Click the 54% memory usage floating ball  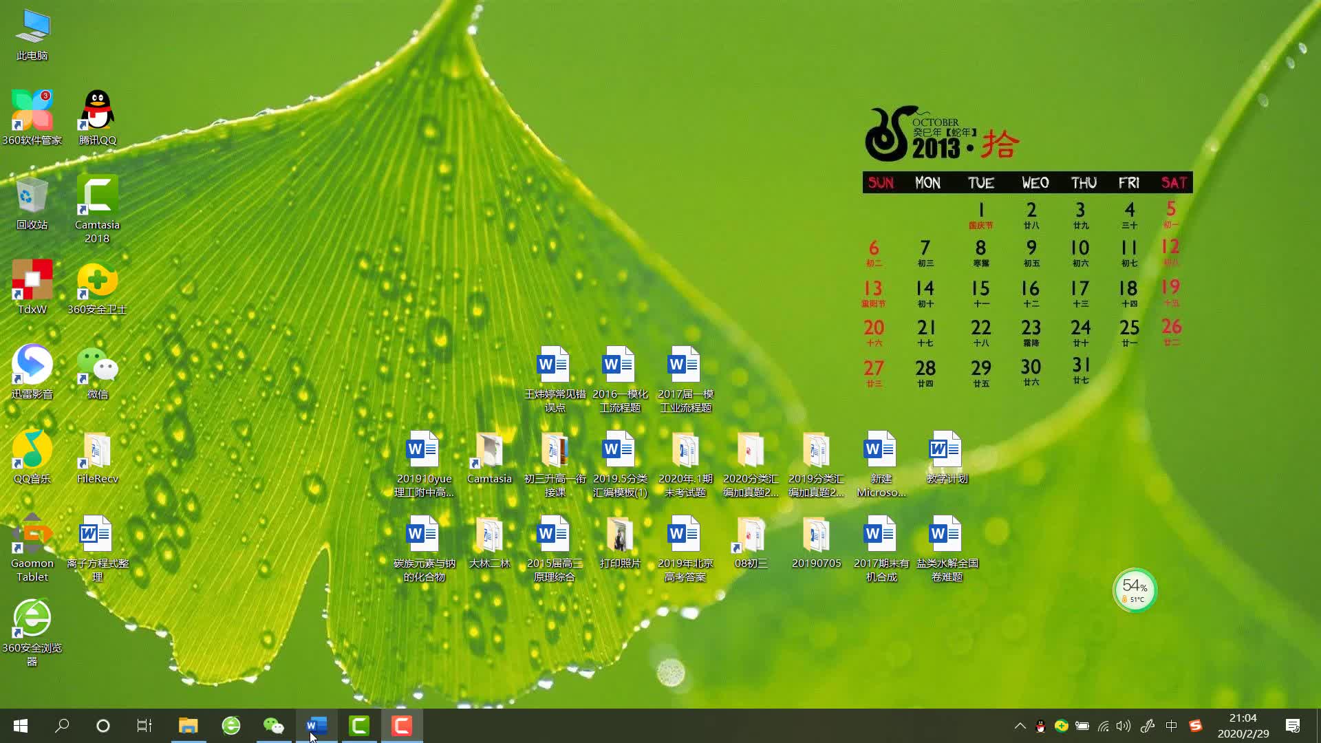pyautogui.click(x=1135, y=590)
